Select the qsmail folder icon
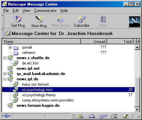Screen dimensions: 142x120 (16, 48)
